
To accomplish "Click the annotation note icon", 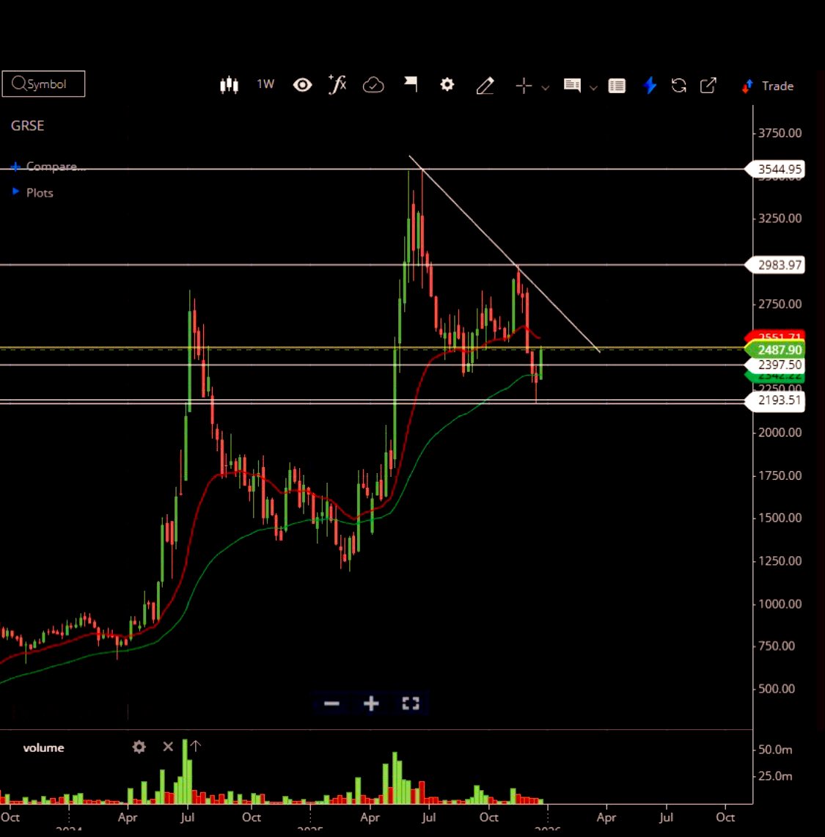I will click(572, 85).
